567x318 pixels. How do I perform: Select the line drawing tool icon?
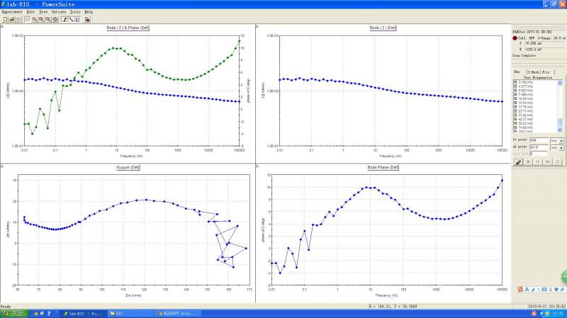[72, 19]
